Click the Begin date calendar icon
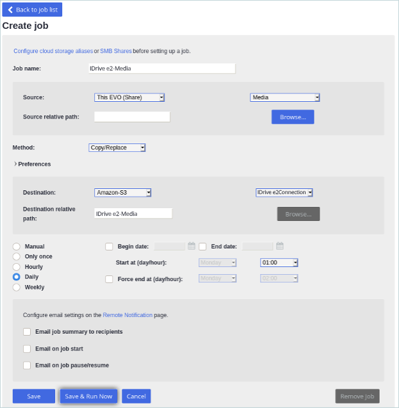 191,246
